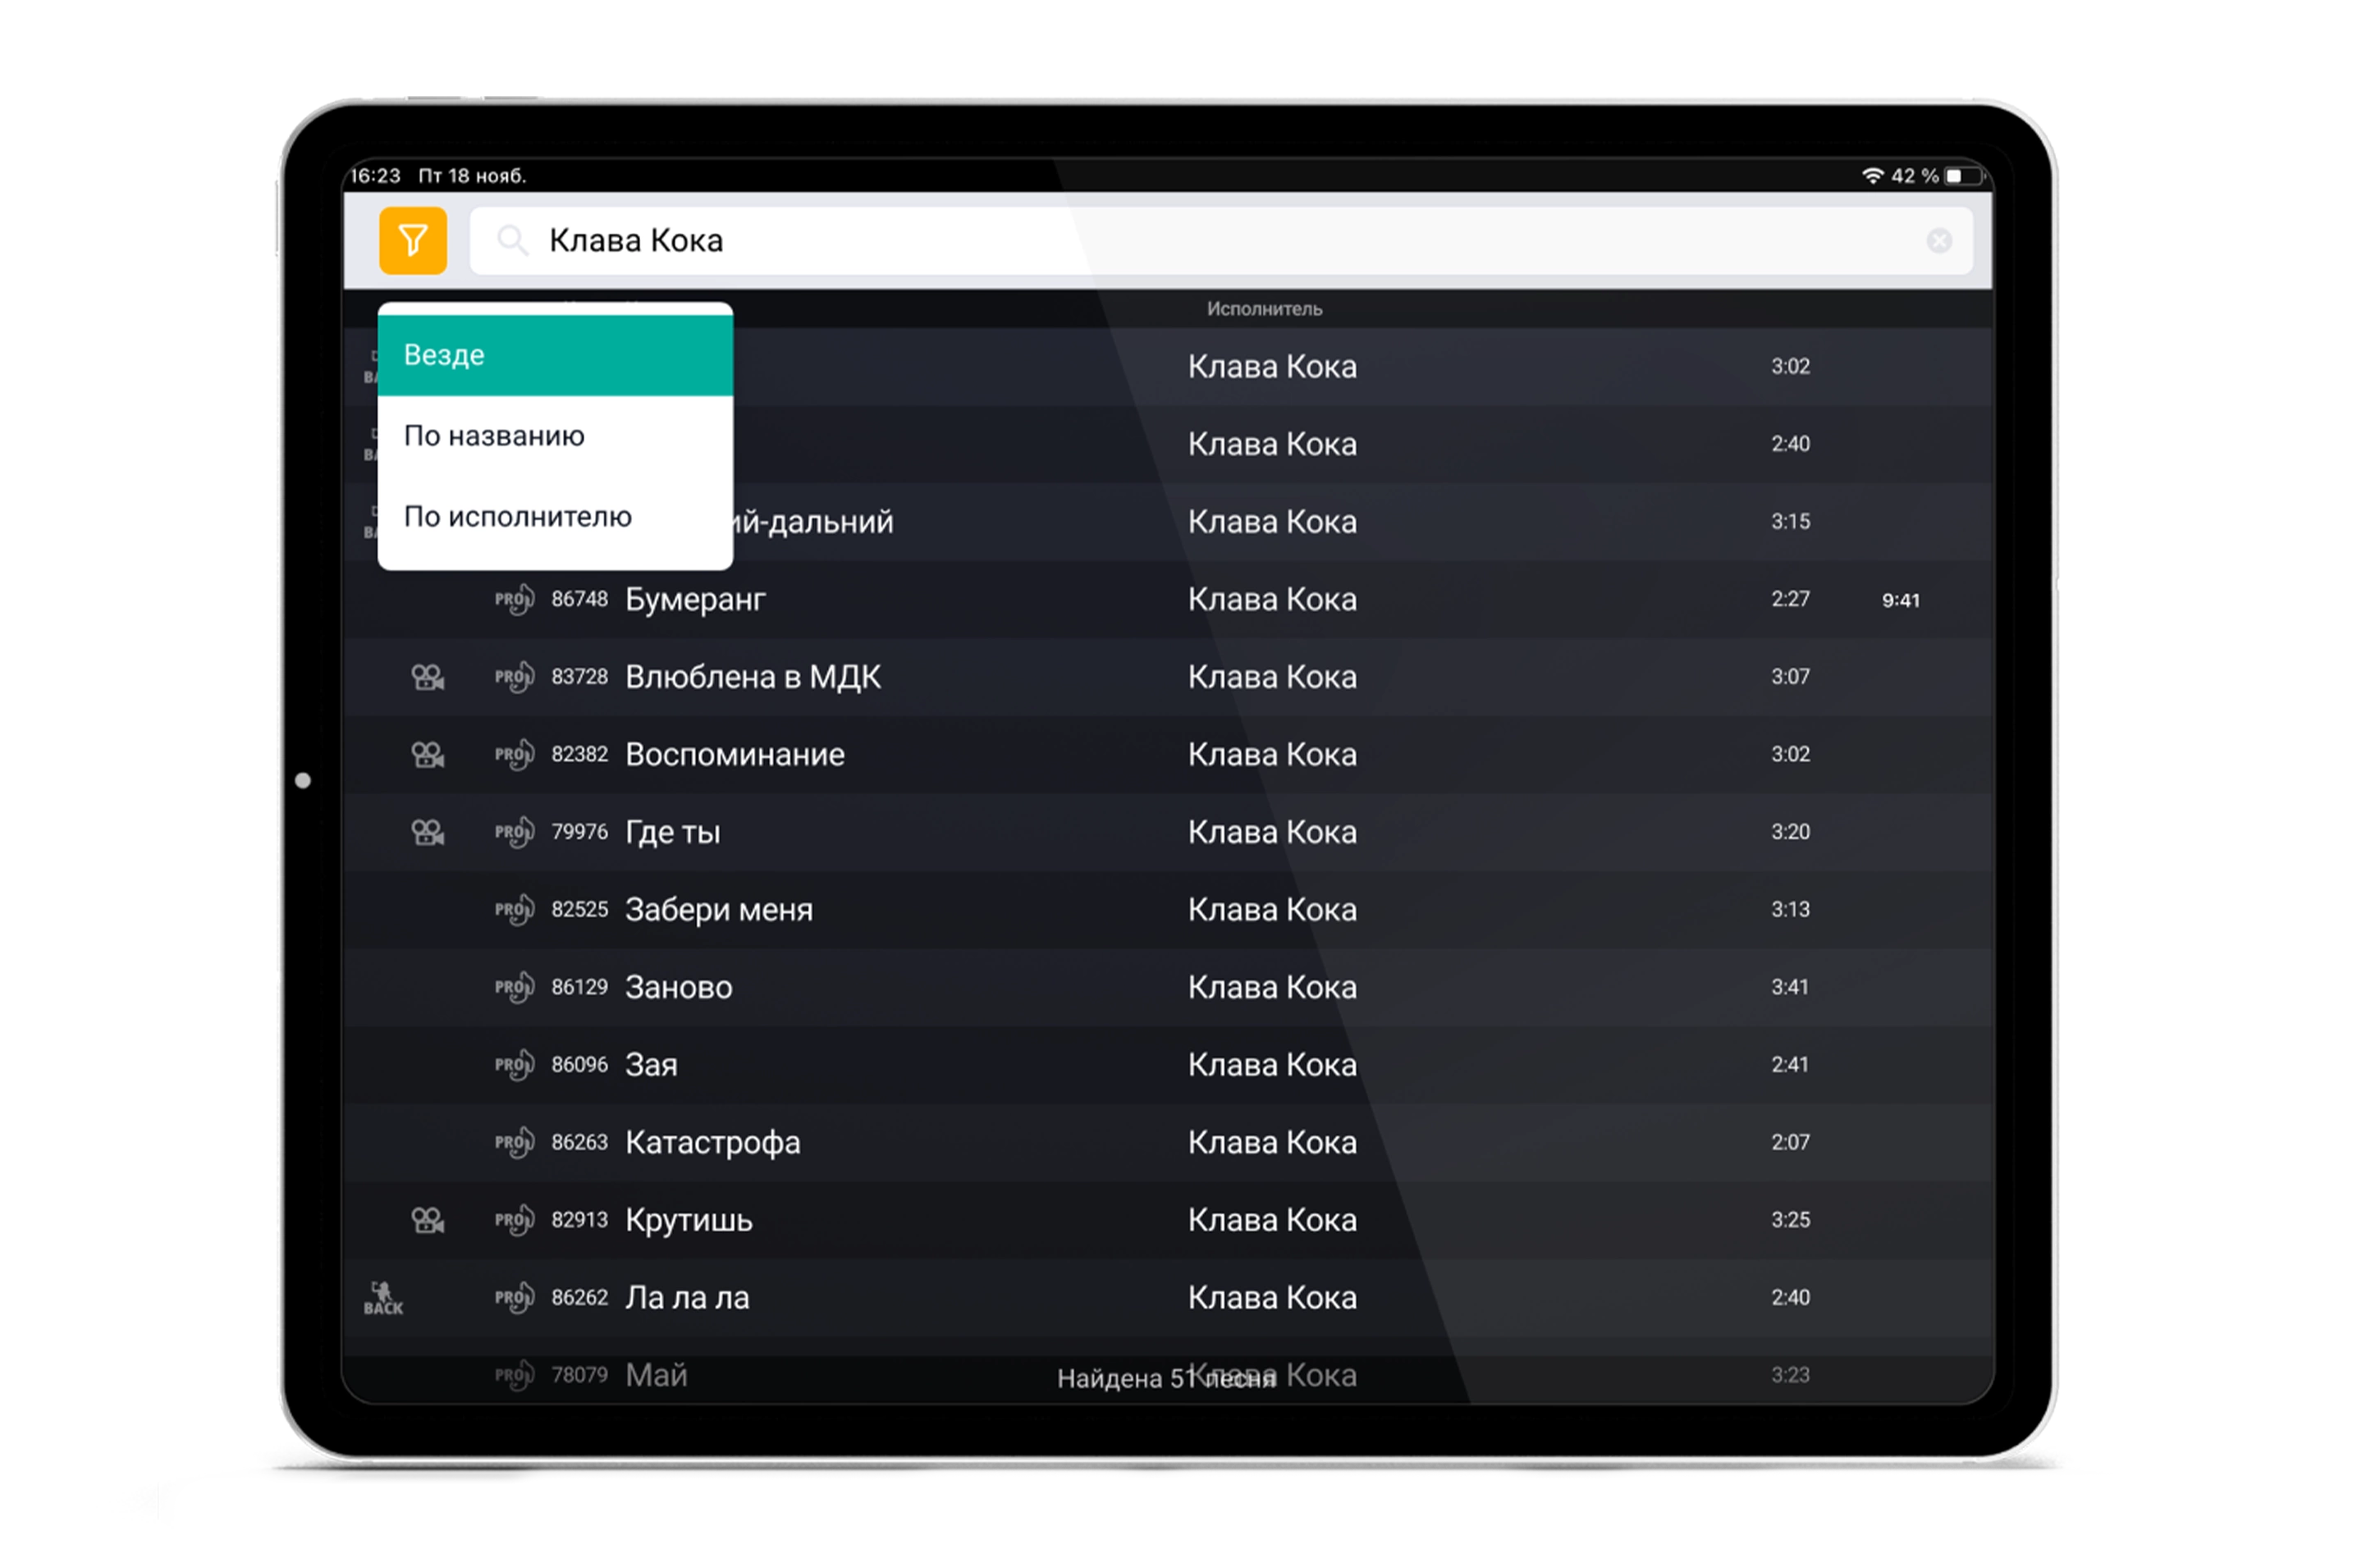Click the video camera icon for Воспоминание
This screenshot has height=1549, width=2380.
tap(428, 755)
